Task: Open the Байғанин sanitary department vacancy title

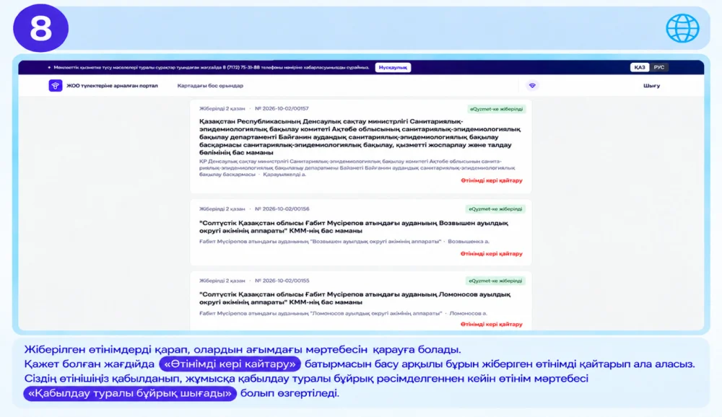Action: pos(360,136)
